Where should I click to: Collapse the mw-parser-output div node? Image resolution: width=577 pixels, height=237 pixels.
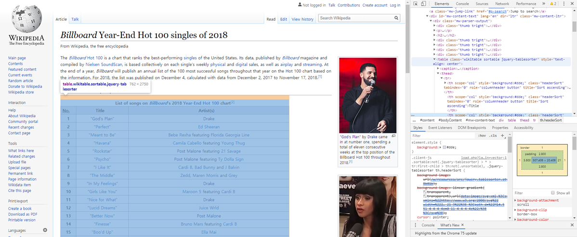pyautogui.click(x=431, y=21)
